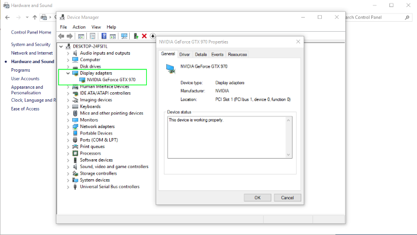This screenshot has height=235, width=417.
Task: Click the Audio inputs and outputs icon
Action: (75, 53)
